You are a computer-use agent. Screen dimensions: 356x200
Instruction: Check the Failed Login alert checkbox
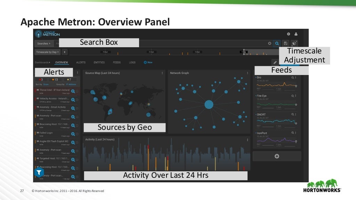coord(77,134)
